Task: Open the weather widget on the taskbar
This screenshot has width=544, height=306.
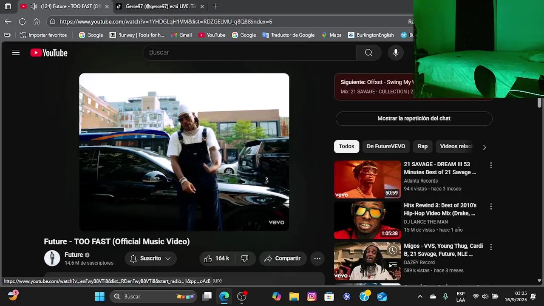Action: point(12,296)
